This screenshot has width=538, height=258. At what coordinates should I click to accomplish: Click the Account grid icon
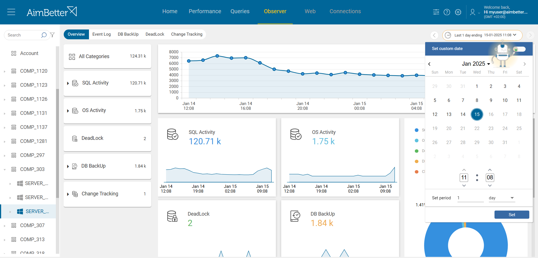(13, 53)
